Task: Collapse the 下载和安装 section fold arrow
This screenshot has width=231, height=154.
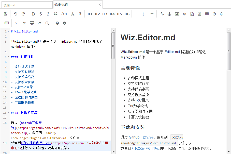Action: [8, 113]
